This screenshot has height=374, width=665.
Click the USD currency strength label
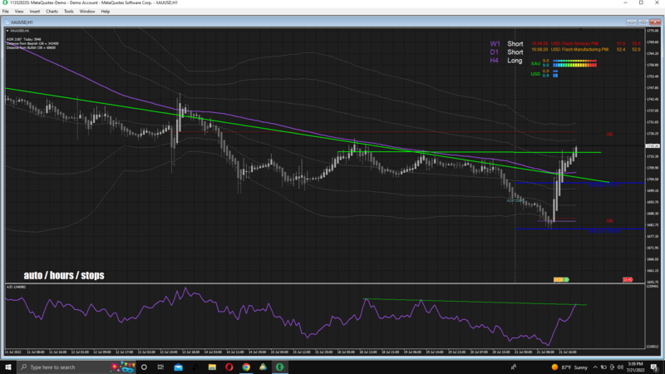click(535, 74)
